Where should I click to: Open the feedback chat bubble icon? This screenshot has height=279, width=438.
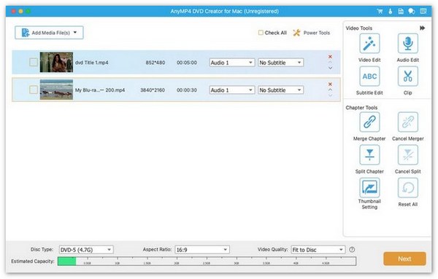pyautogui.click(x=412, y=12)
